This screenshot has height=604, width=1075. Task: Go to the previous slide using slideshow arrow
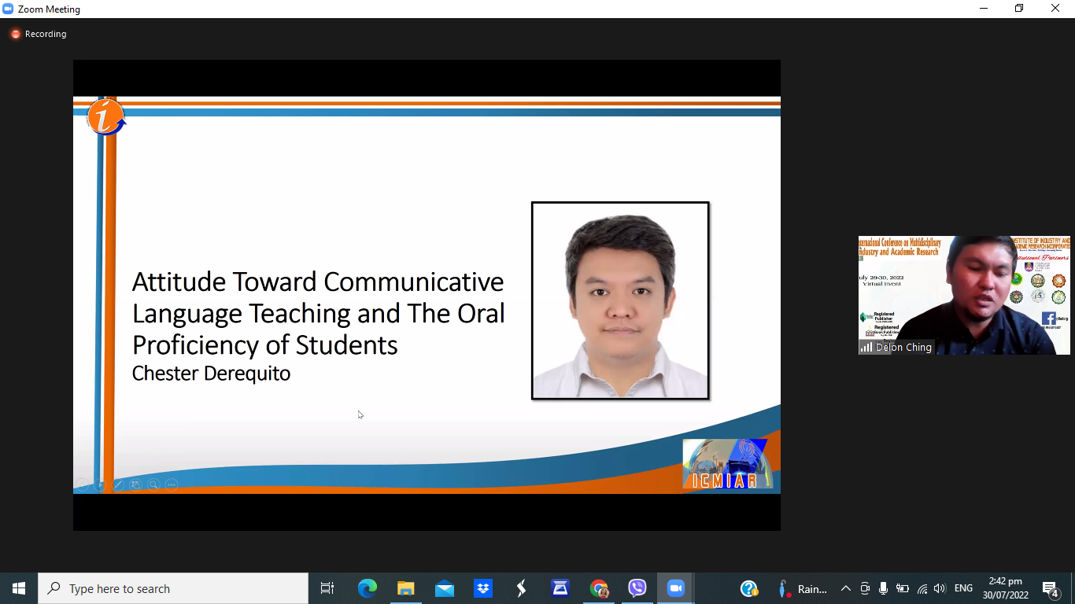pyautogui.click(x=82, y=484)
